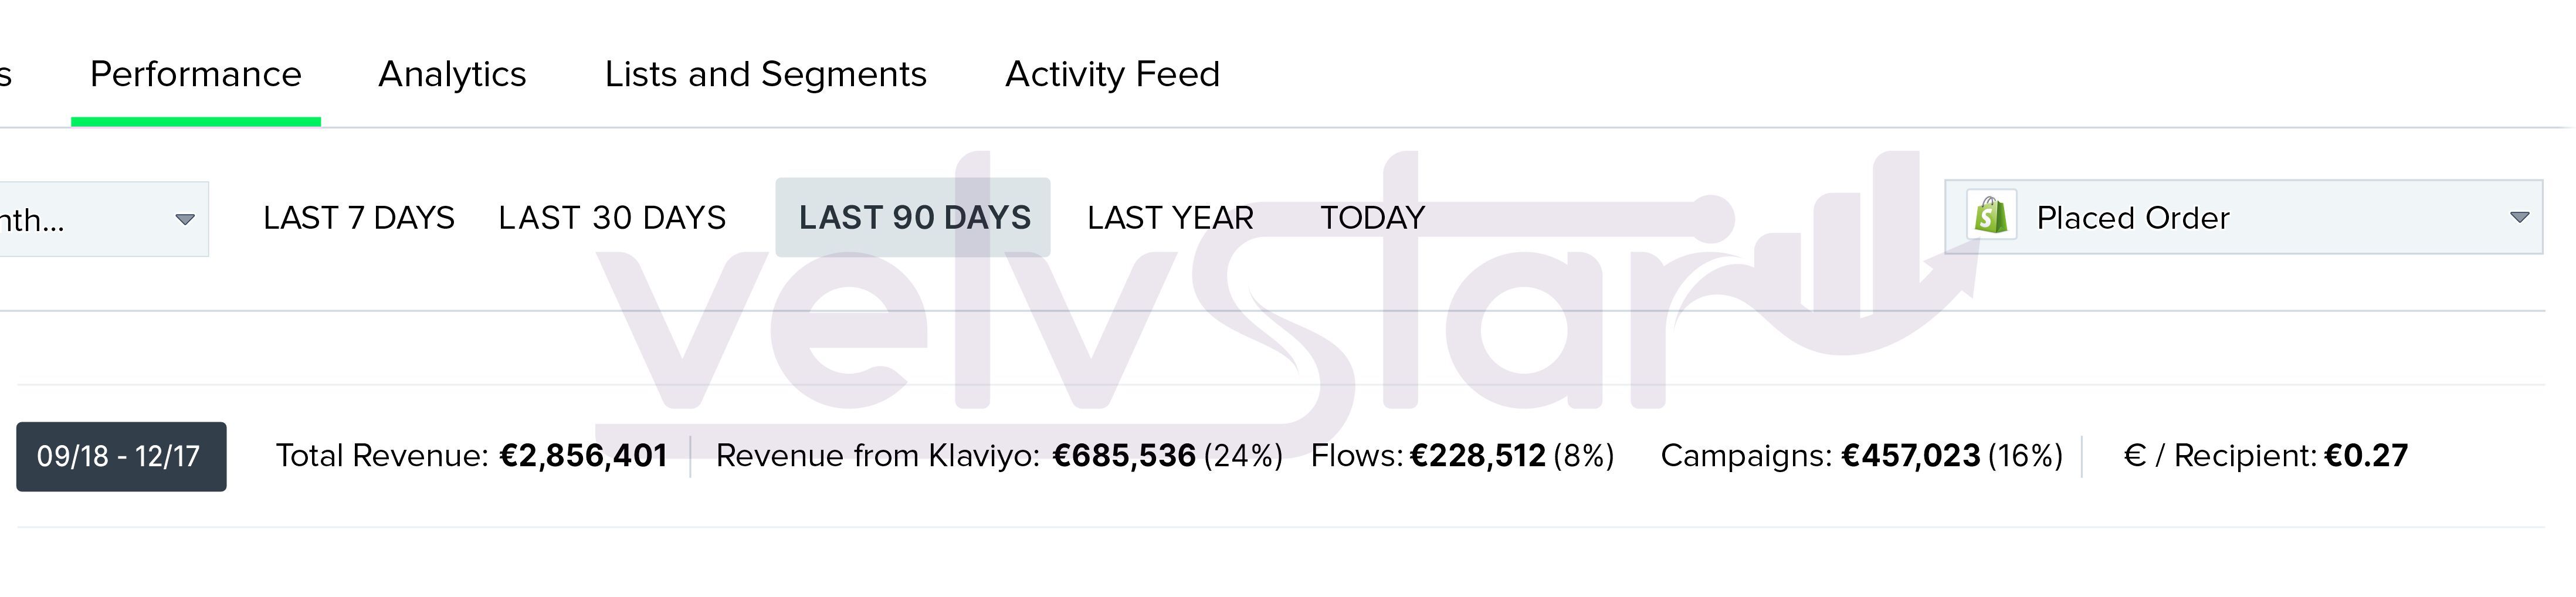Open the truncated period dropdown on left
The width and height of the screenshot is (2576, 597).
[x=100, y=219]
